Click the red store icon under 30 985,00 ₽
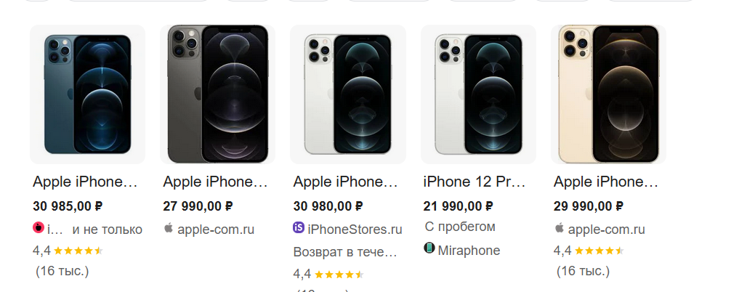Viewport: 747px width, 292px height. click(39, 228)
